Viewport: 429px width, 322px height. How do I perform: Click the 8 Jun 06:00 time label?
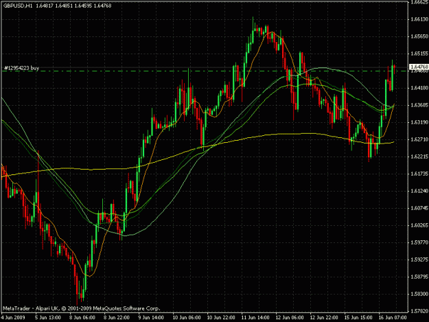point(82,318)
